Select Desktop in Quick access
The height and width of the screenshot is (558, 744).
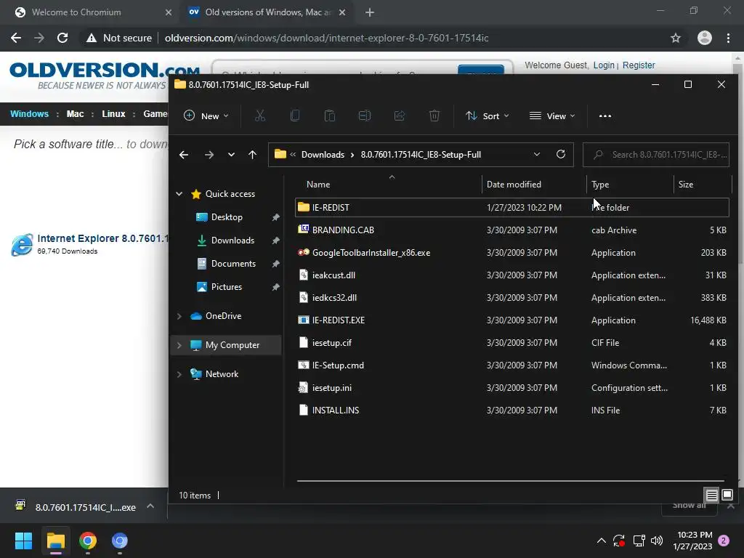click(227, 217)
